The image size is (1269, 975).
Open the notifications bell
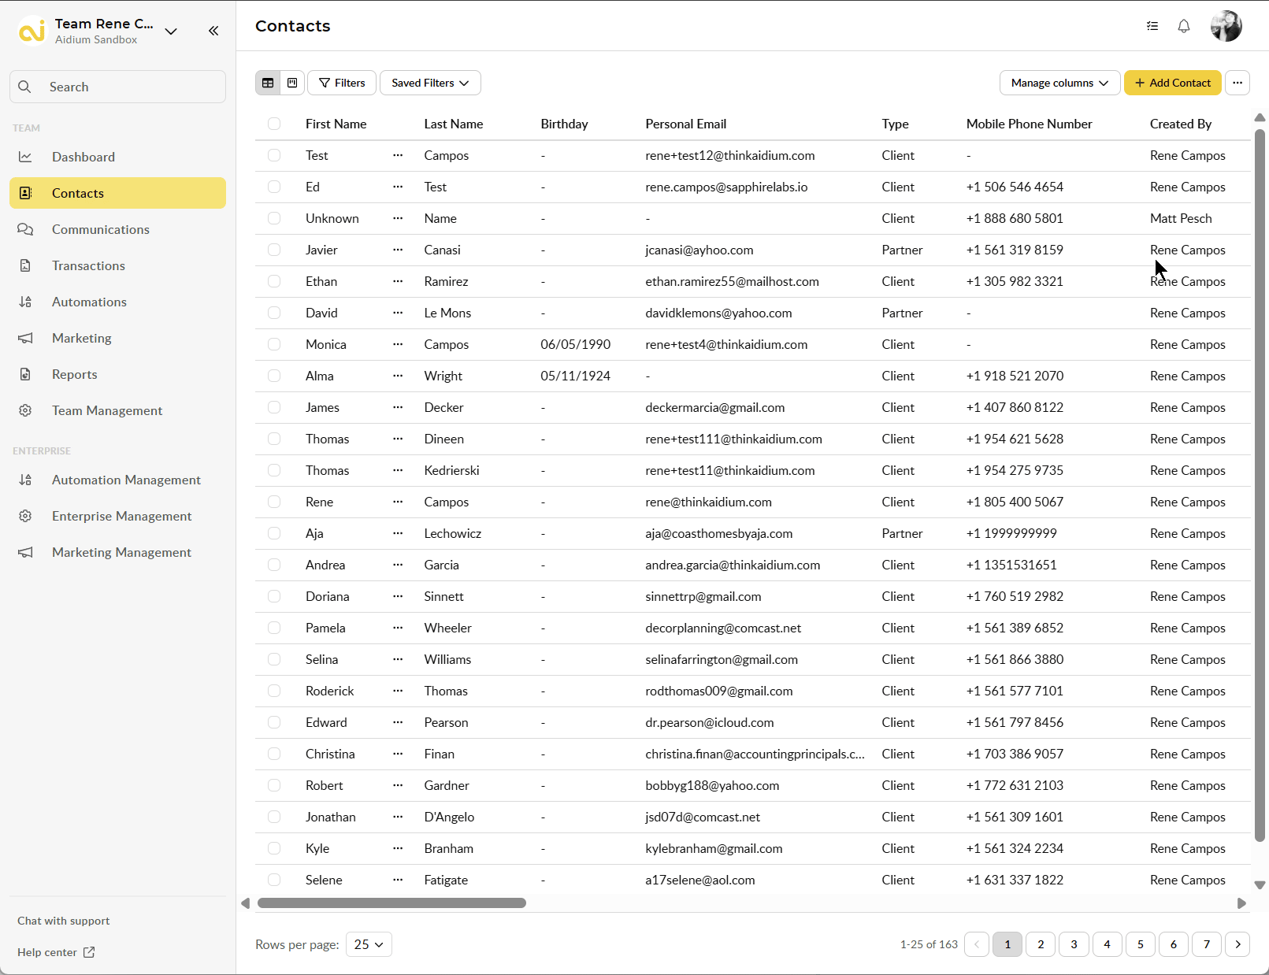[1183, 26]
